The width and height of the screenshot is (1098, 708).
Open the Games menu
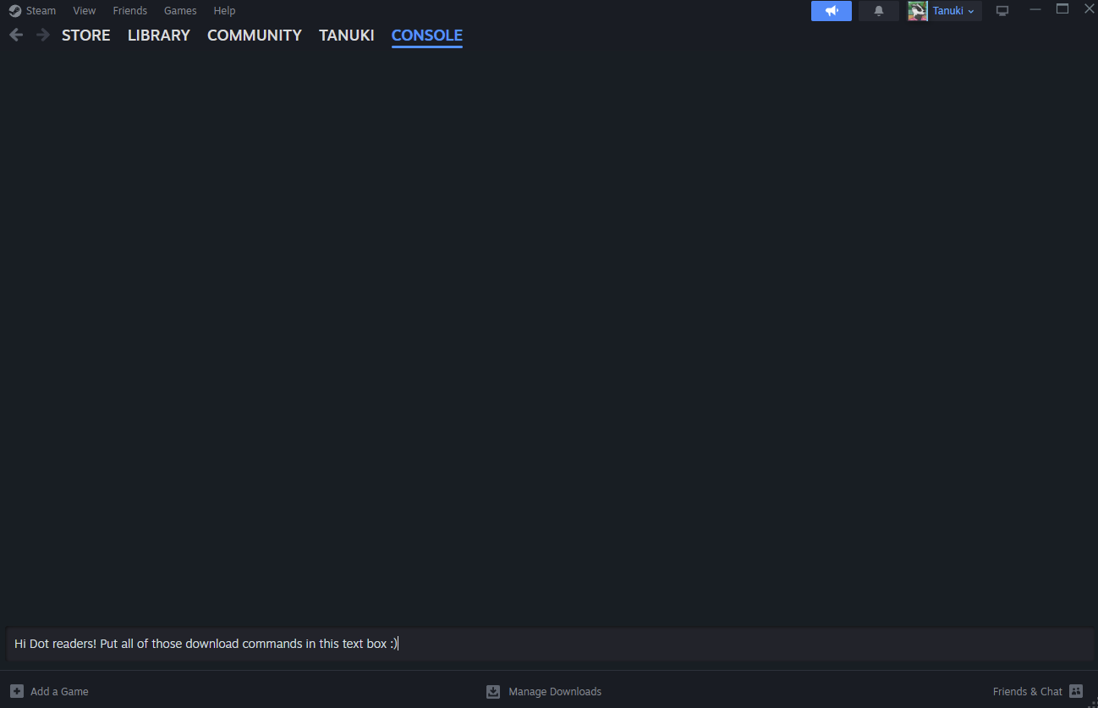coord(179,10)
